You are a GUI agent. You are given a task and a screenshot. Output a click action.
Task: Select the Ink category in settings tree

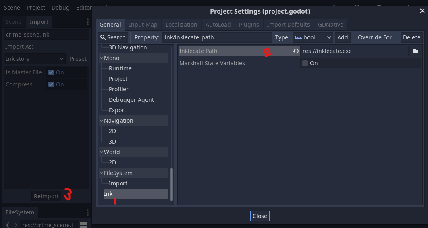136,194
